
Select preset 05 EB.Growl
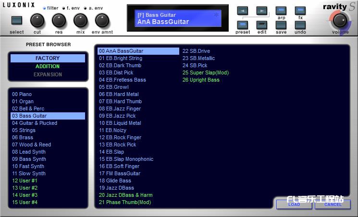click(x=138, y=87)
